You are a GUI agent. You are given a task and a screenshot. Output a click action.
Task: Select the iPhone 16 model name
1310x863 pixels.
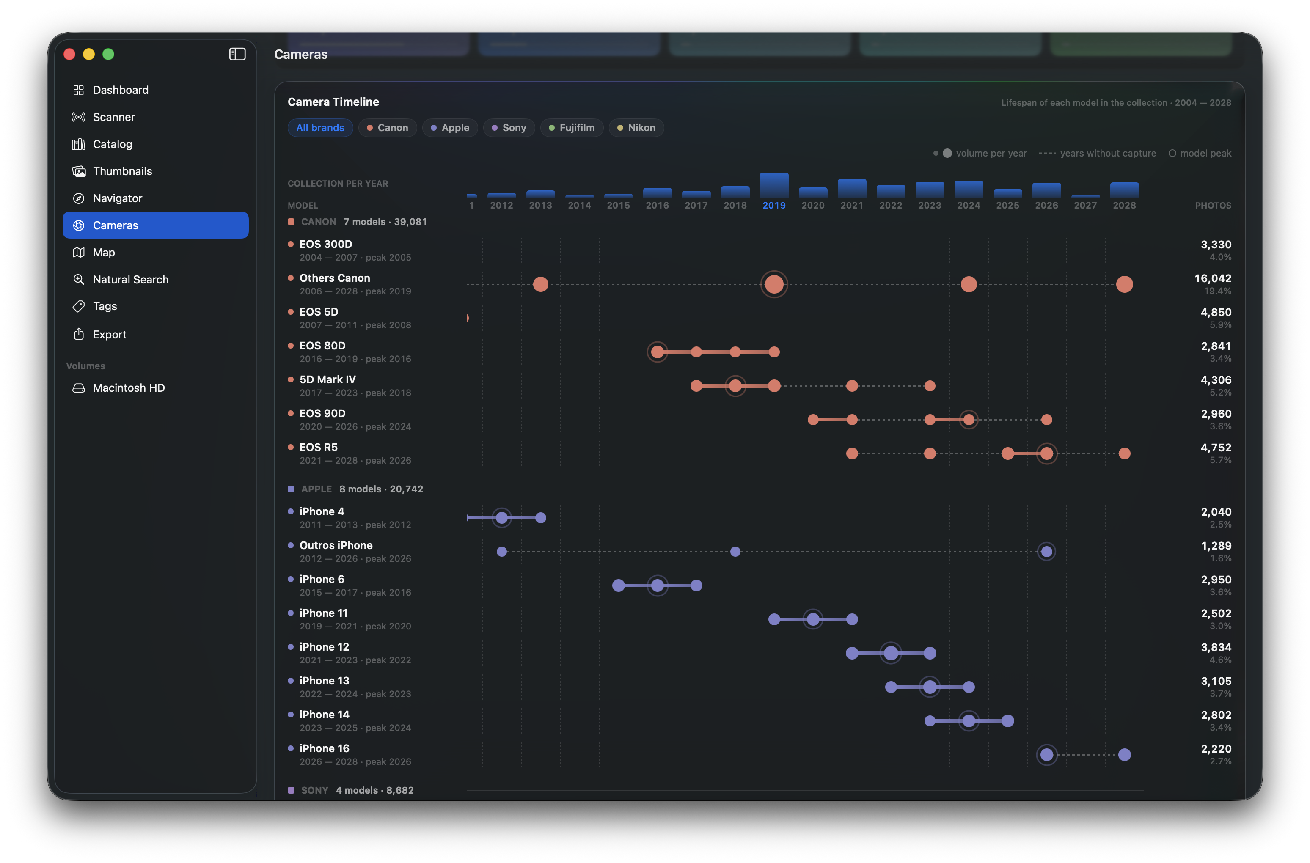(324, 748)
